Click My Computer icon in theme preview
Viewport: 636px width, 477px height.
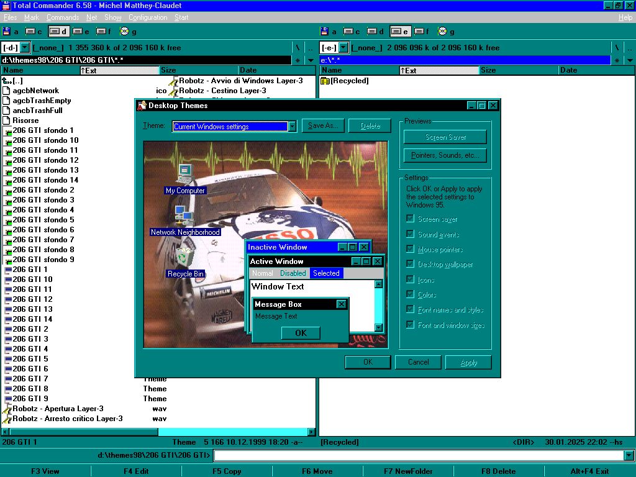[x=185, y=174]
